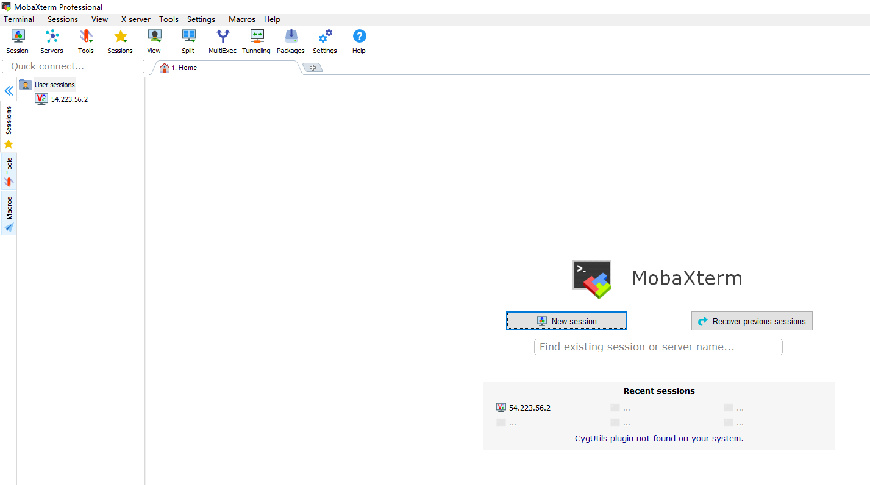Open the Sessions menu in menu bar
This screenshot has height=485, width=870.
click(x=63, y=19)
